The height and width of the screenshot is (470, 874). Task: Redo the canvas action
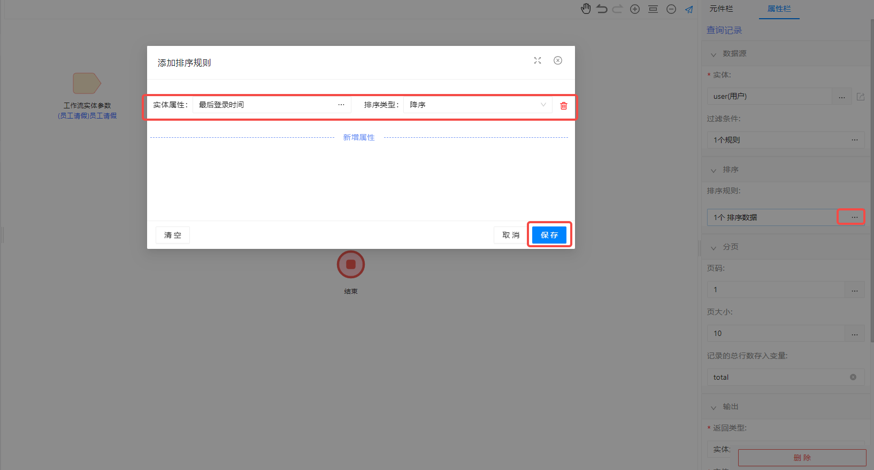pos(618,9)
